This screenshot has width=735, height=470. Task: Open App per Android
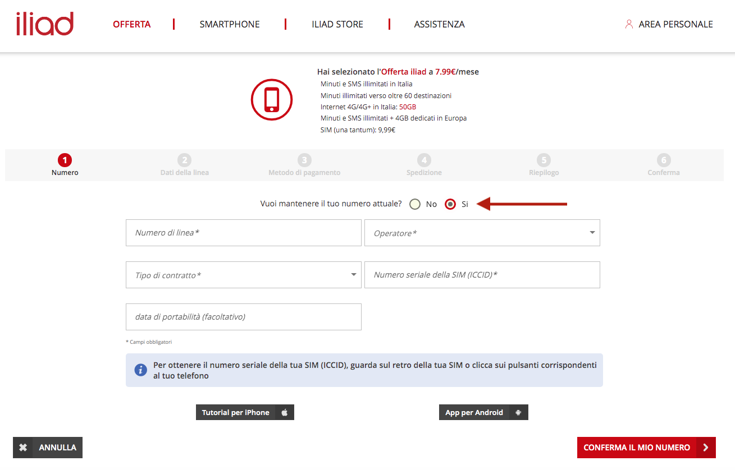[x=483, y=412]
